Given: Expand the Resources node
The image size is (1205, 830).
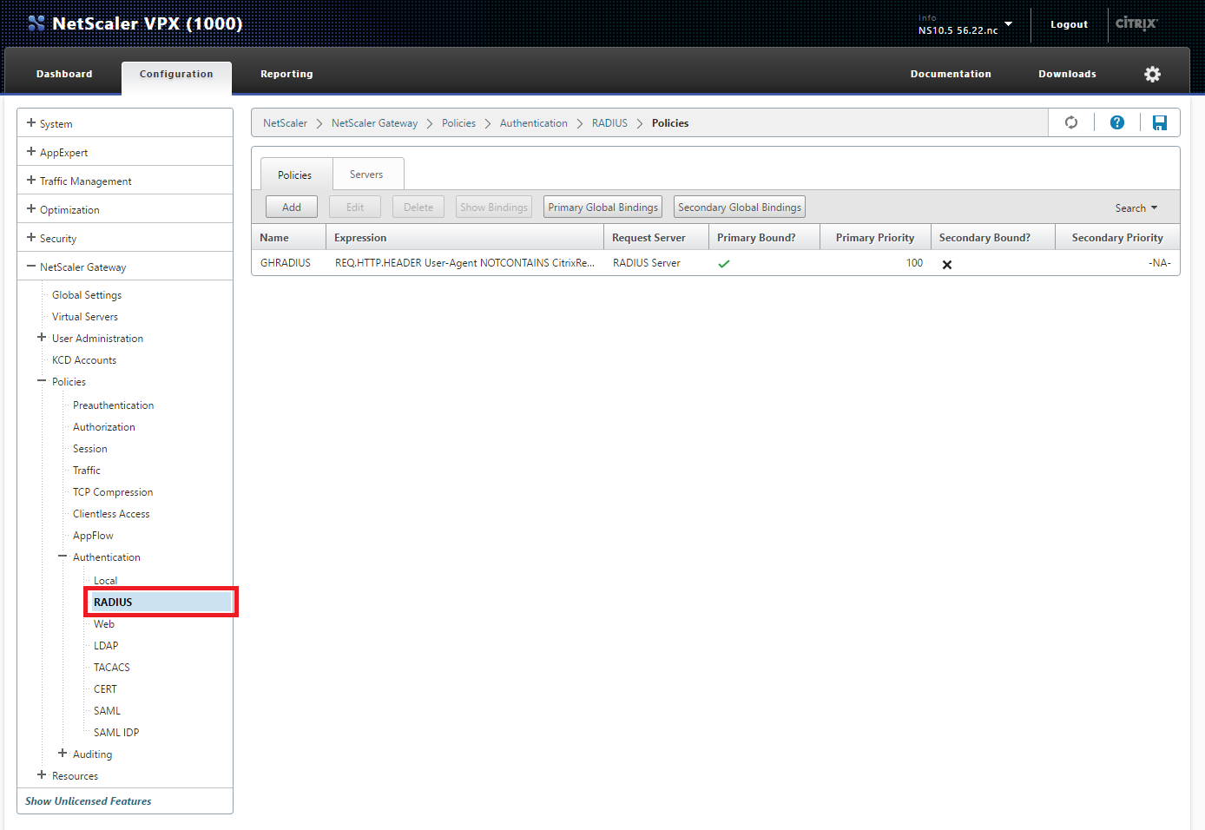Looking at the screenshot, I should pos(42,774).
